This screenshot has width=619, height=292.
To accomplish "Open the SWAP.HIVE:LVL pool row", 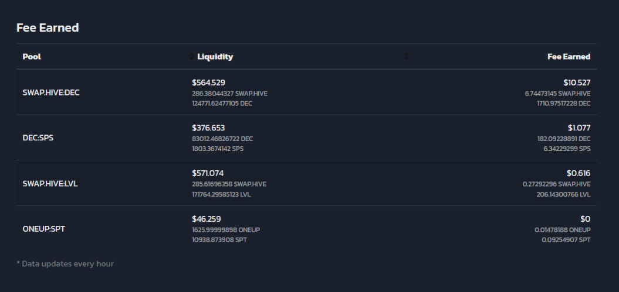I will point(307,183).
